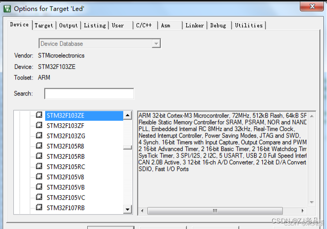This screenshot has height=229, width=327.
Task: Select STM32F103ZE in device list
Action: coord(84,116)
